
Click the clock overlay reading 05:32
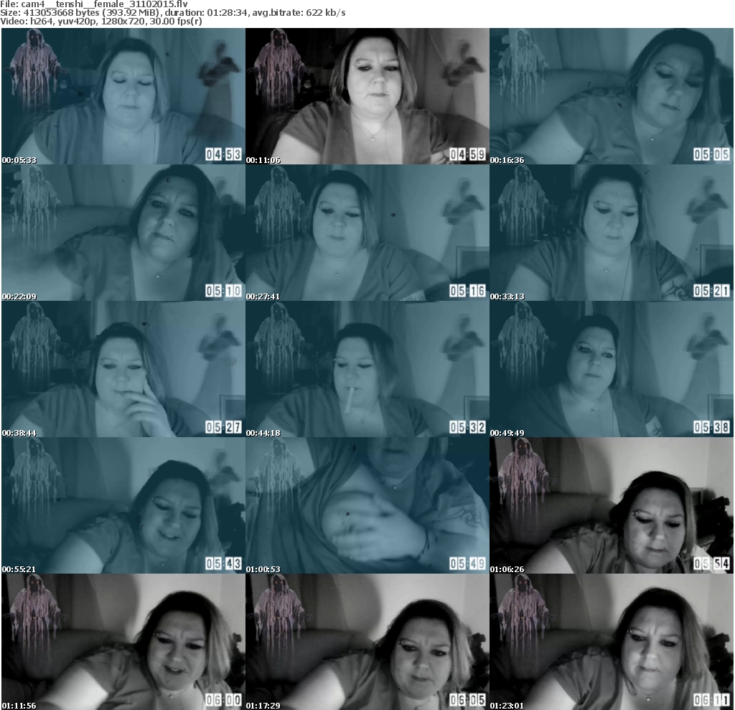(x=468, y=427)
